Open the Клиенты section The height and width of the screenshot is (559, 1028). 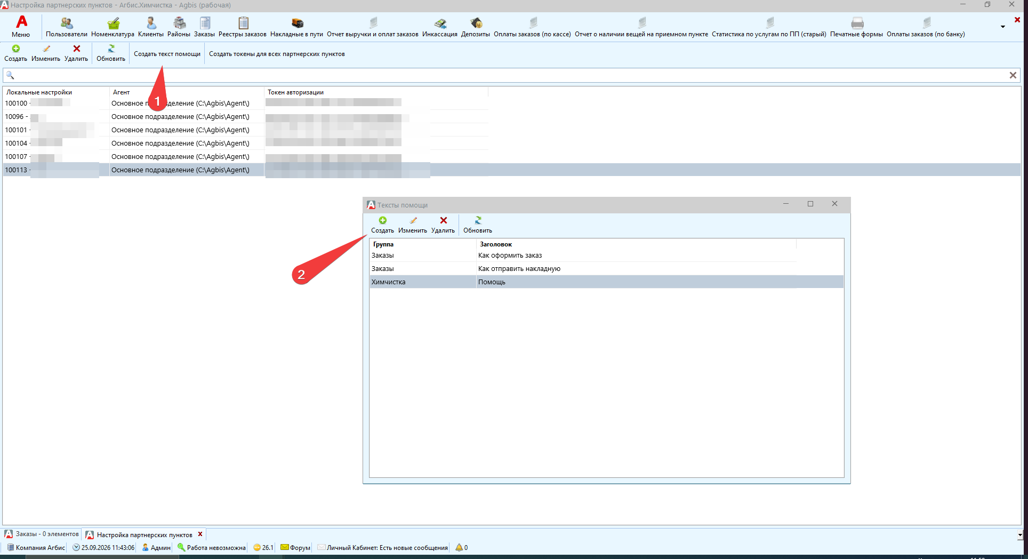151,26
